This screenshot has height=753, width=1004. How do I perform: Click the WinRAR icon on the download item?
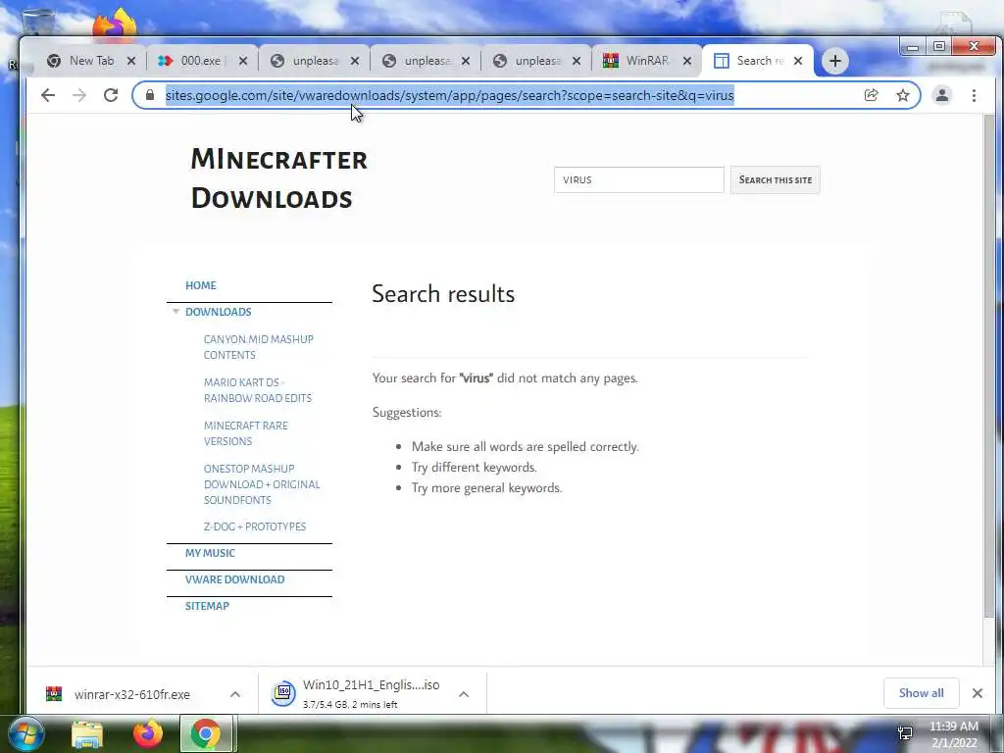click(x=54, y=694)
